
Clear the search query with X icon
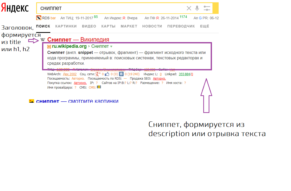(x=189, y=8)
